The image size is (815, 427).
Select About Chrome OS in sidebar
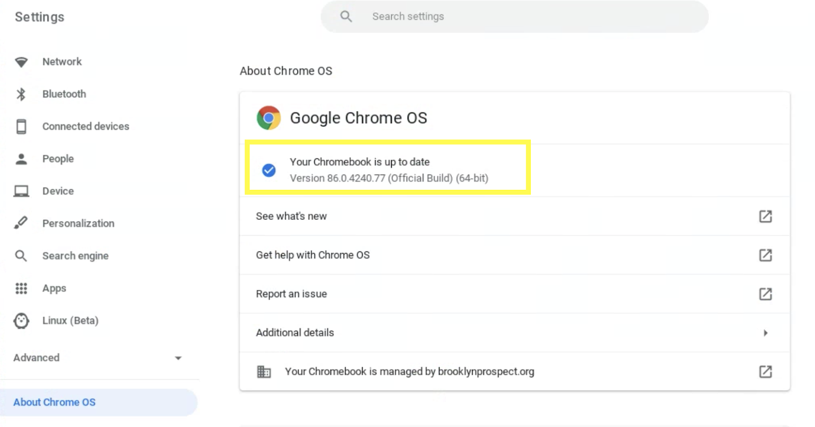click(98, 402)
